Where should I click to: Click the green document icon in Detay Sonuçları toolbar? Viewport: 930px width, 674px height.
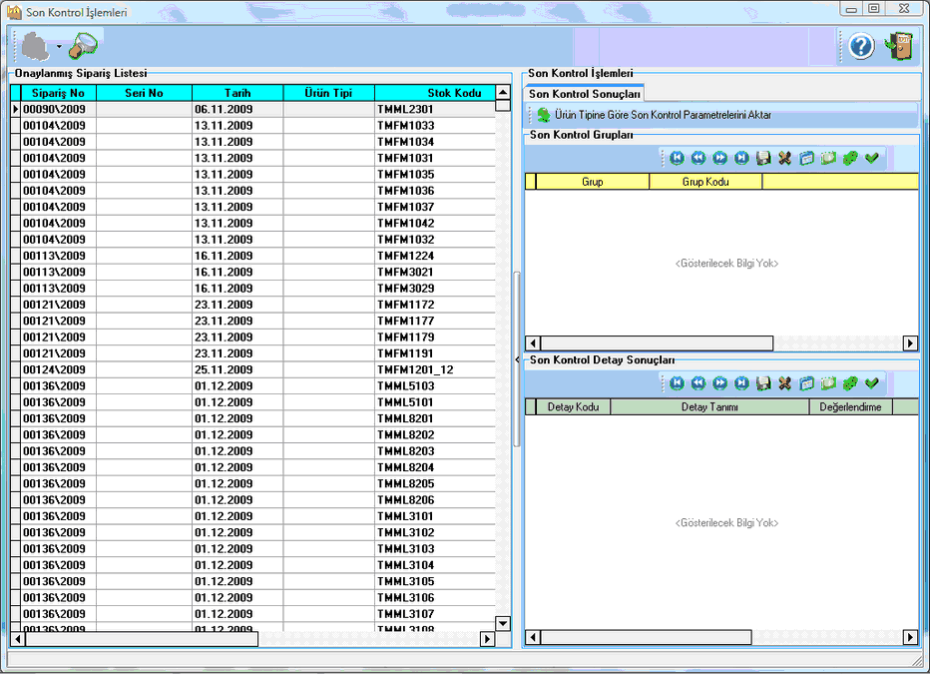pyautogui.click(x=828, y=383)
